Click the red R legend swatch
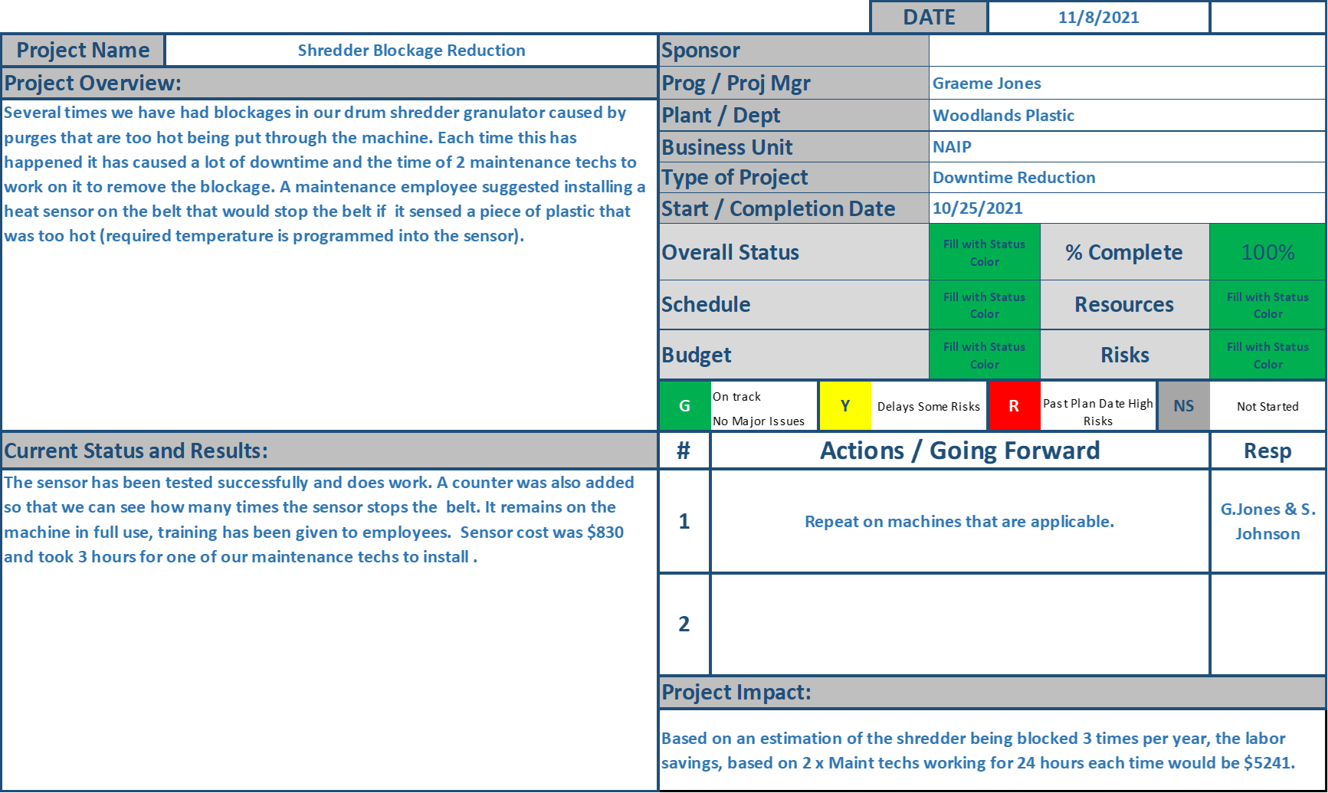Screen dimensions: 1328x793 coord(1014,406)
